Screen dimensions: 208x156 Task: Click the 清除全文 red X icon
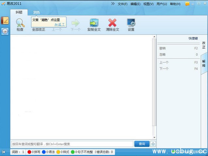click(112, 23)
